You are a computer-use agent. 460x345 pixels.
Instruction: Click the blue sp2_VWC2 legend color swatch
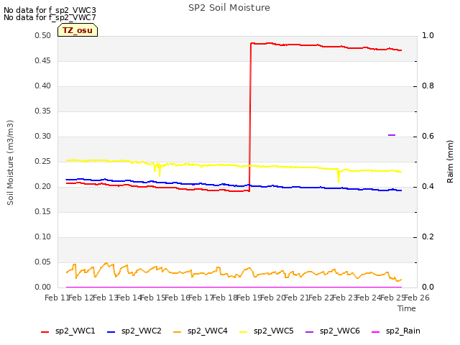tap(111, 332)
